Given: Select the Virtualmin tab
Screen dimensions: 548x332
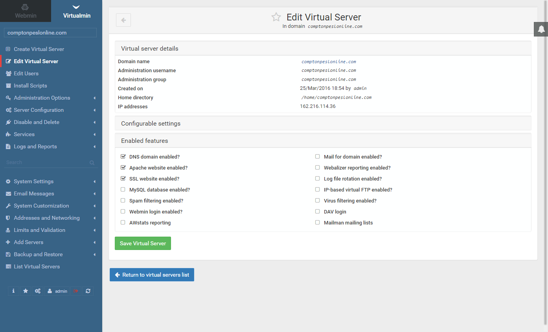Looking at the screenshot, I should 77,11.
